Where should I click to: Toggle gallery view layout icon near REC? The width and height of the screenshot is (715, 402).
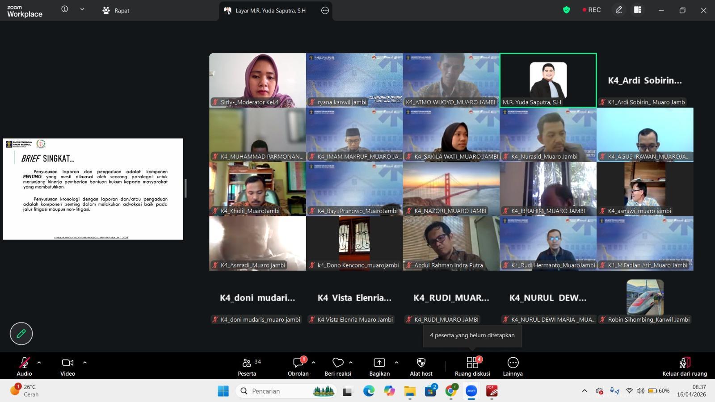click(638, 9)
